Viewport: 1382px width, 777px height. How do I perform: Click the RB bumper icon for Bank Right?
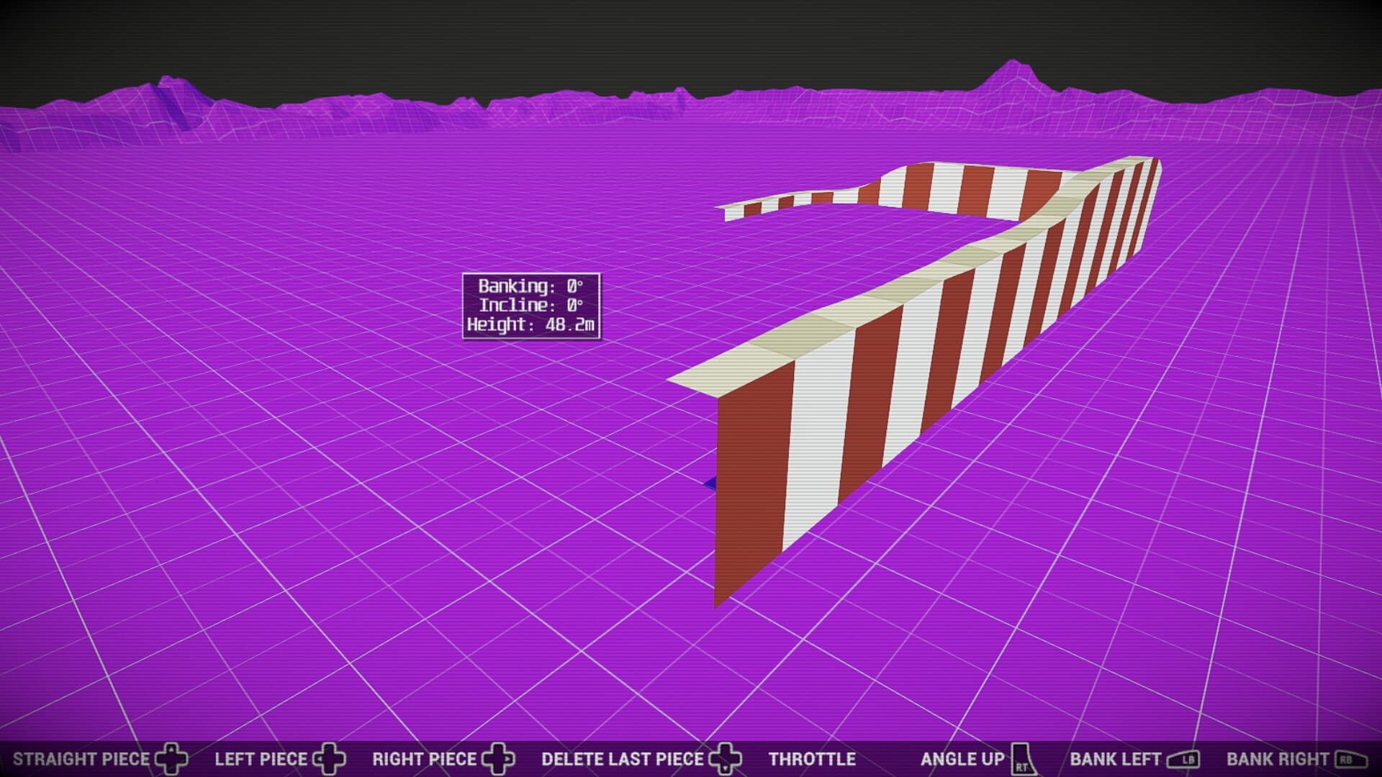[x=1351, y=760]
